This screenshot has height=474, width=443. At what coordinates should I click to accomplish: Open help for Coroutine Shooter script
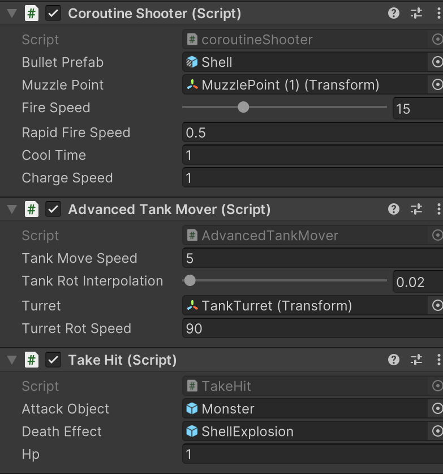pos(394,14)
